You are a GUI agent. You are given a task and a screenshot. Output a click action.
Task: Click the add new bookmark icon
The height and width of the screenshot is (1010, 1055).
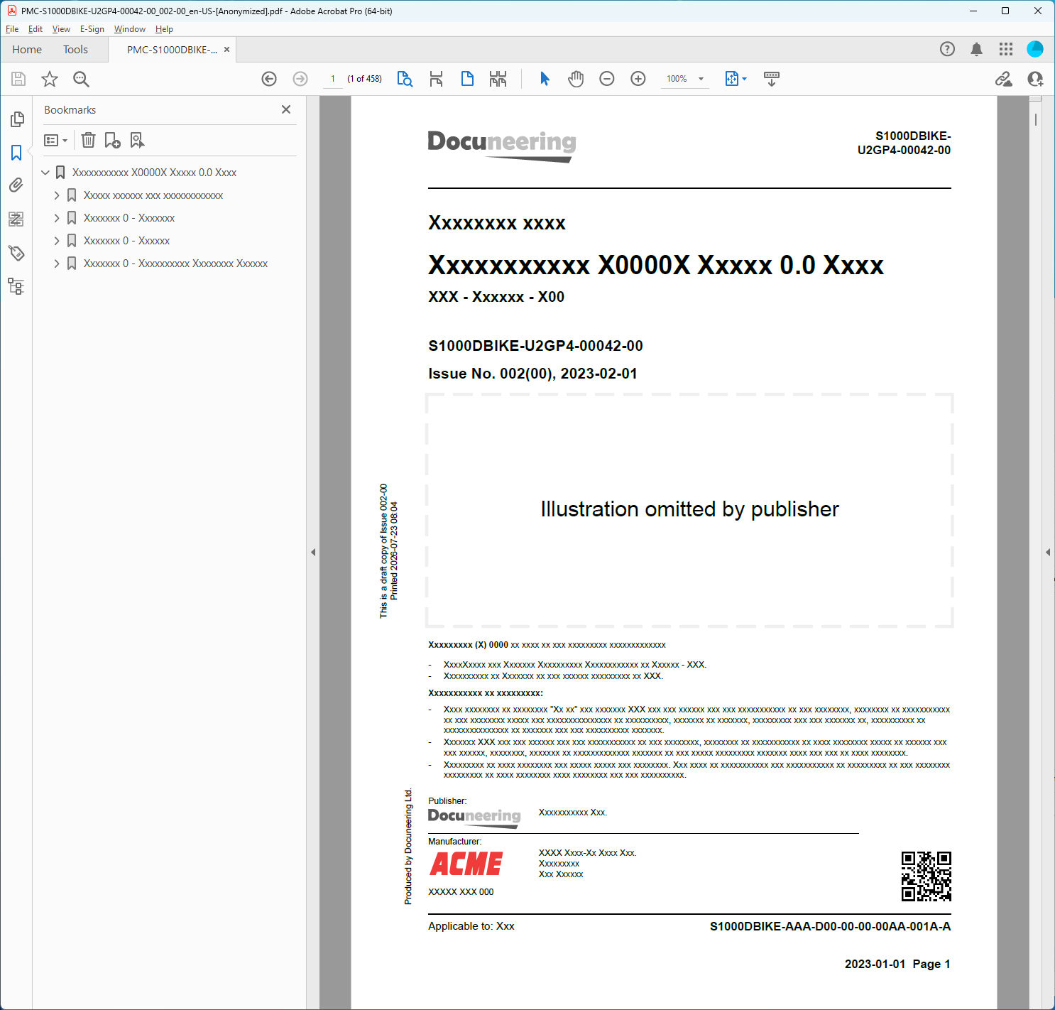pyautogui.click(x=112, y=140)
